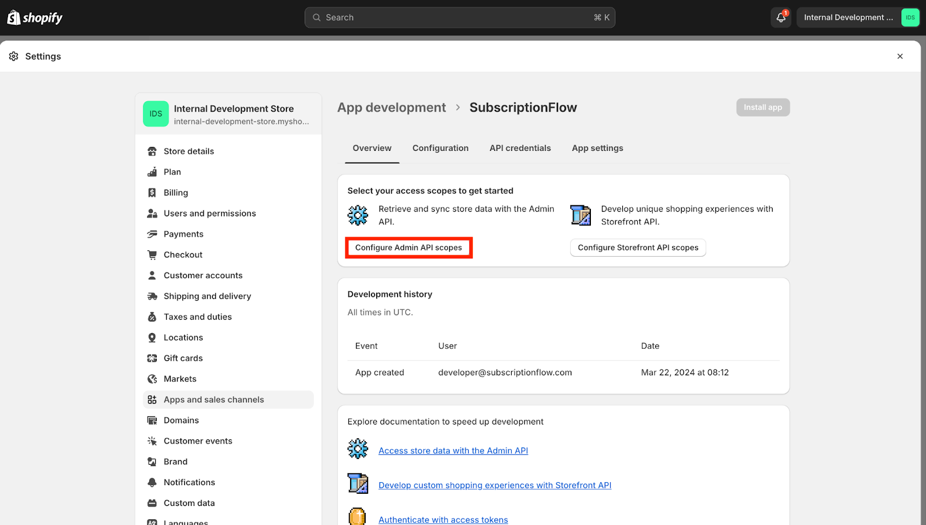Go back to App development breadcrumb

click(392, 108)
